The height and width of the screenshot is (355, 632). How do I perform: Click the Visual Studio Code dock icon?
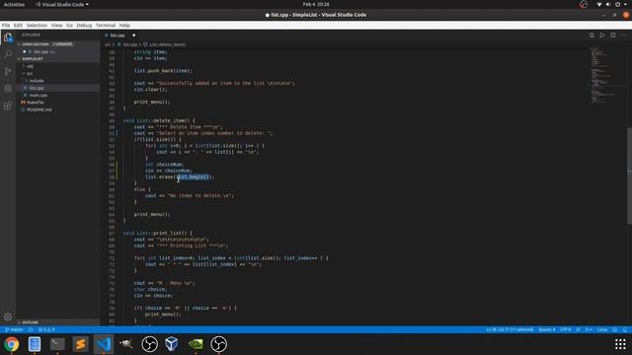click(x=104, y=344)
